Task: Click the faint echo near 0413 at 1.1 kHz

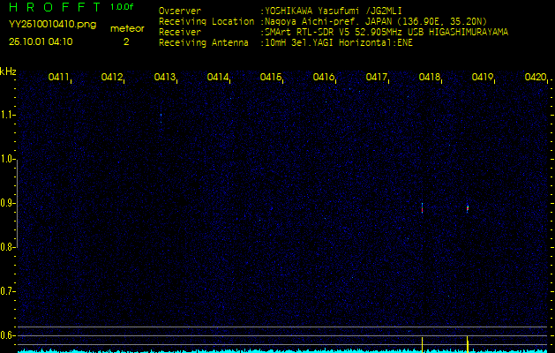Action: [161, 116]
